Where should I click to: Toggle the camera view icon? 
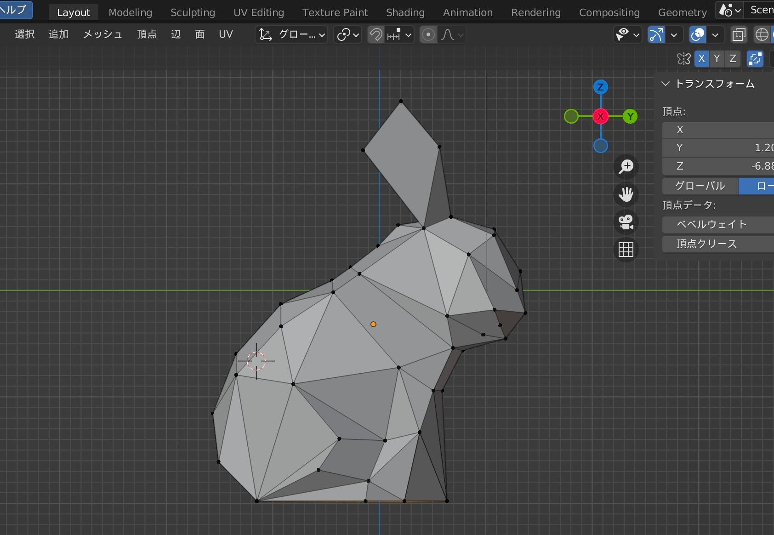coord(626,222)
